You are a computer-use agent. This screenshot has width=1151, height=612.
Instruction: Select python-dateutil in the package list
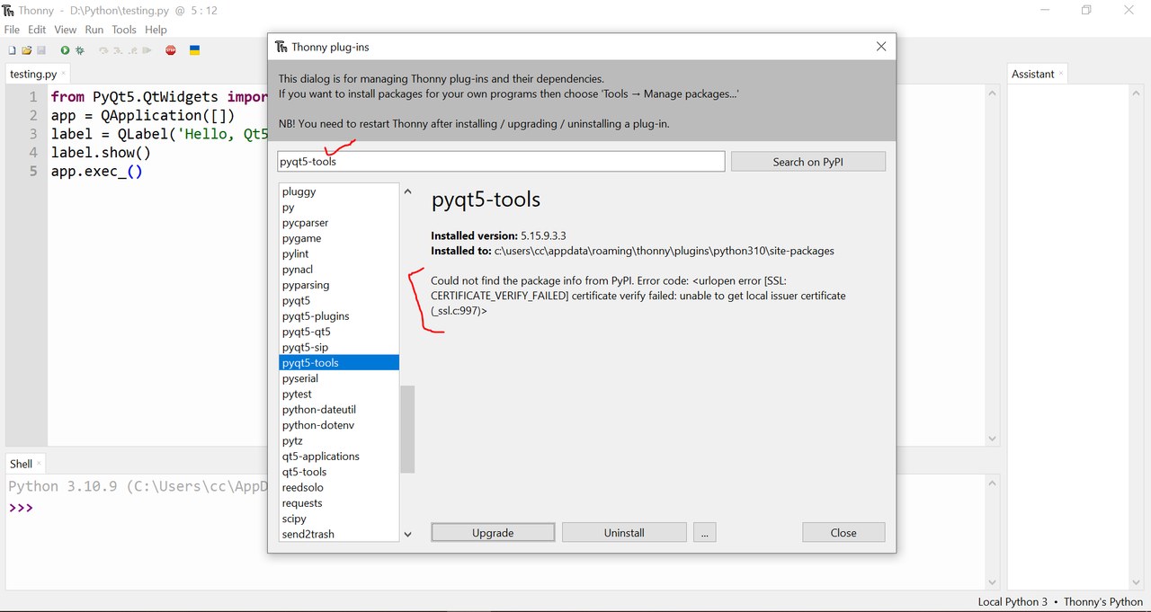pos(339,410)
